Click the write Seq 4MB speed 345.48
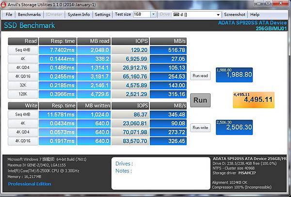 [168, 115]
